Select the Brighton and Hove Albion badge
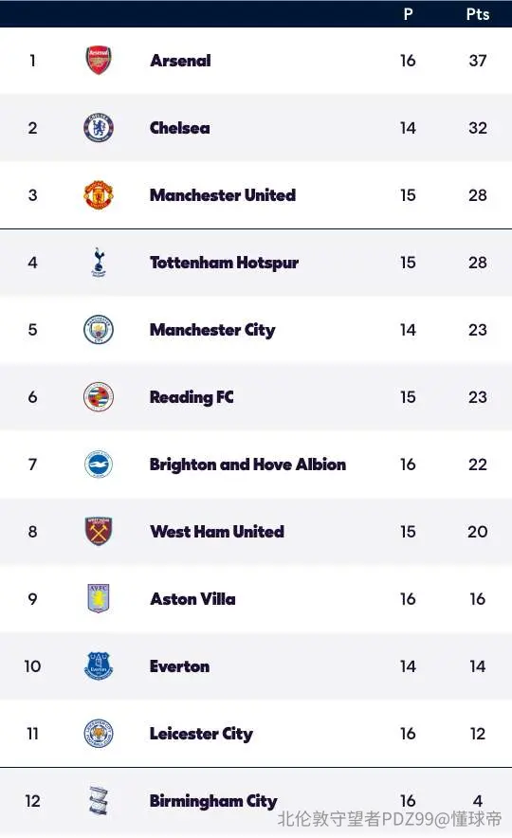 point(99,464)
